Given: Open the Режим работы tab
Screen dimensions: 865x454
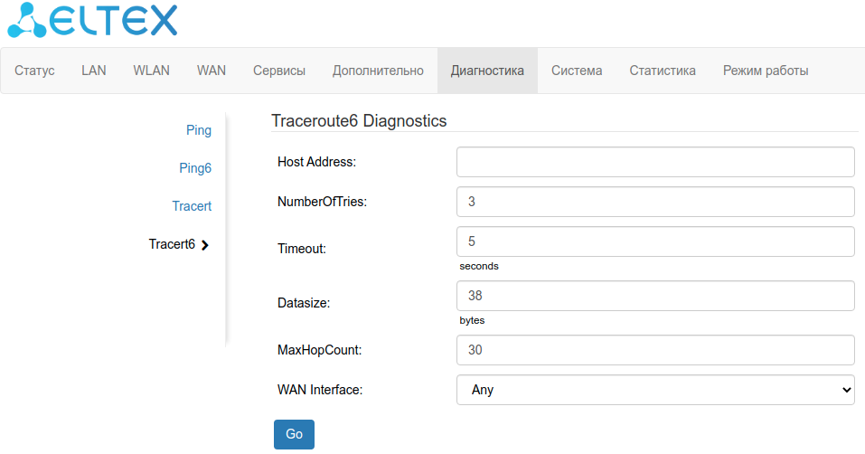Looking at the screenshot, I should pyautogui.click(x=766, y=71).
